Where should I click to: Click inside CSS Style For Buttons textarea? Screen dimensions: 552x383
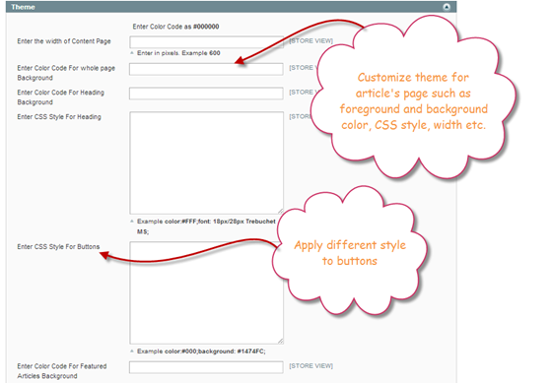[x=206, y=292]
